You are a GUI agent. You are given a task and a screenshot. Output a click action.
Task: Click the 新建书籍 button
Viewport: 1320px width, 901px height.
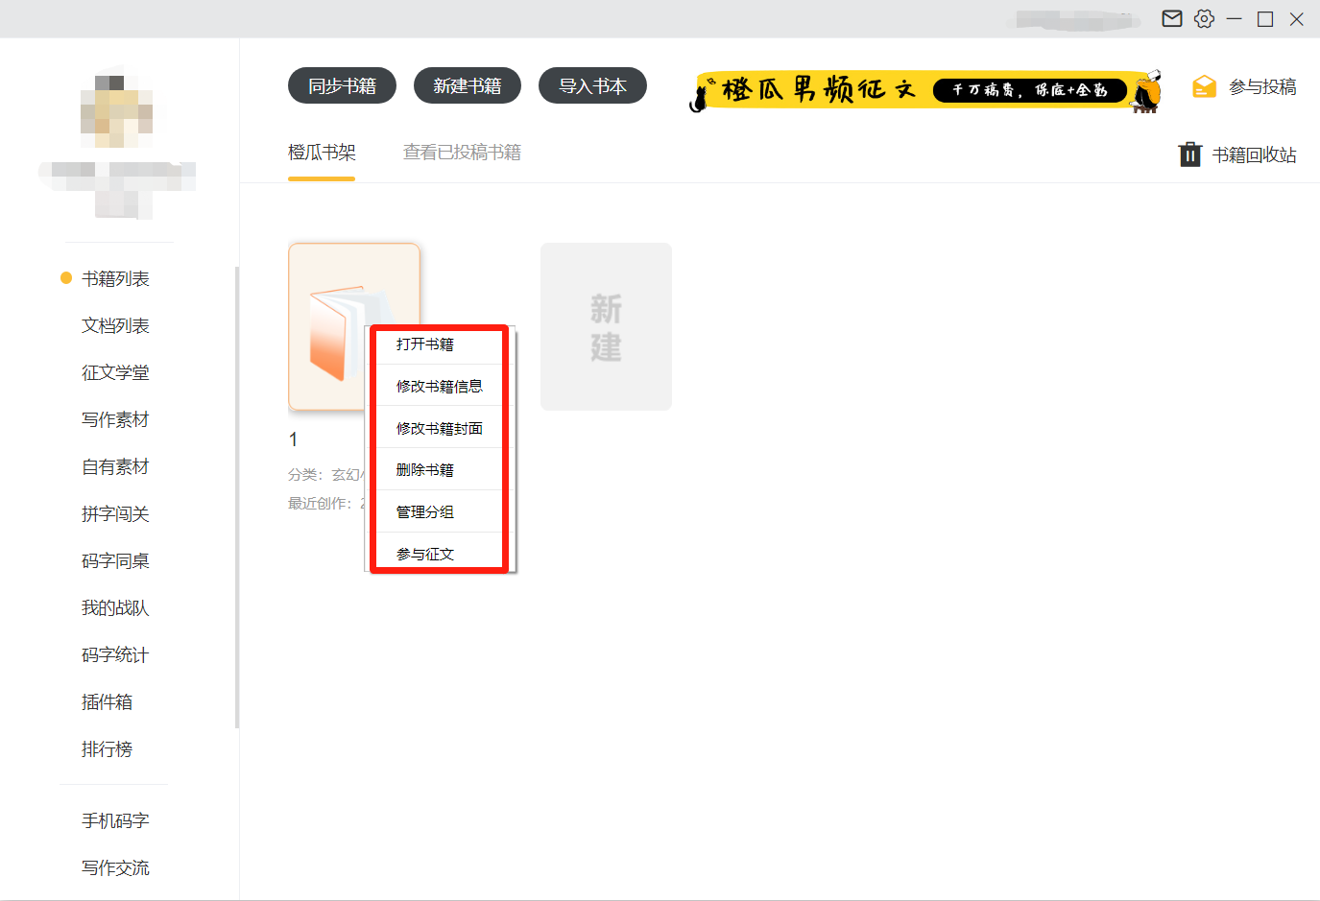click(468, 85)
